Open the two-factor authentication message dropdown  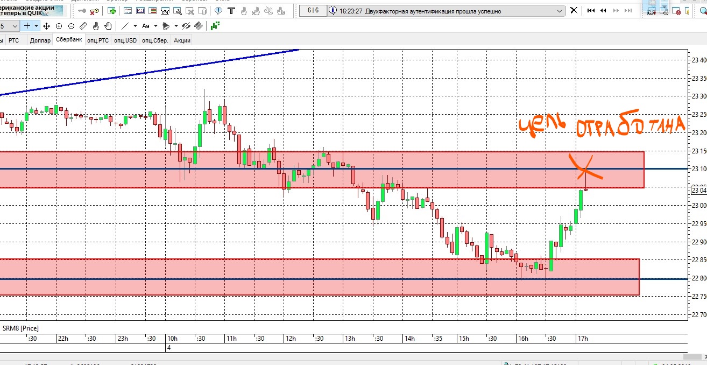560,11
